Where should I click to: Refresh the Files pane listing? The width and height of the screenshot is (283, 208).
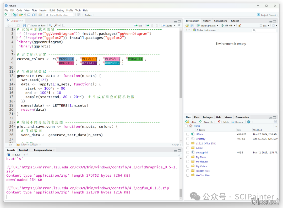pyautogui.click(x=275, y=122)
